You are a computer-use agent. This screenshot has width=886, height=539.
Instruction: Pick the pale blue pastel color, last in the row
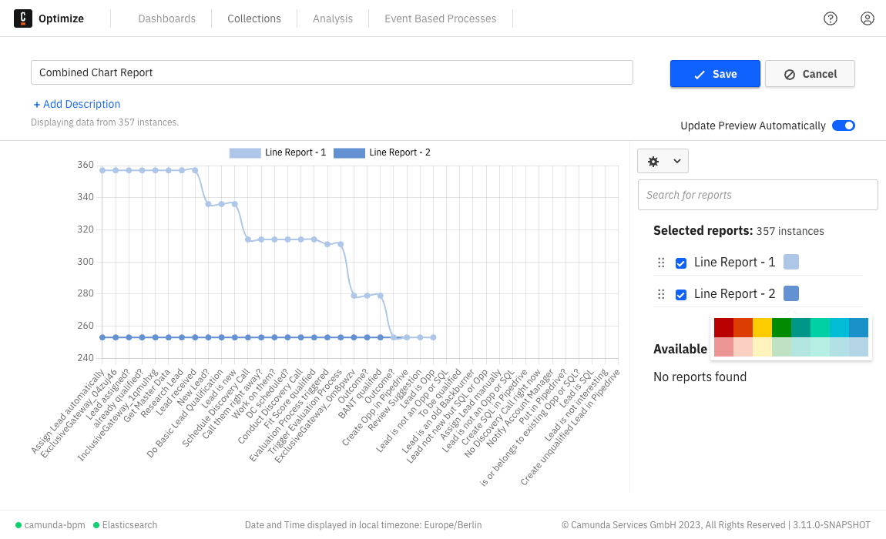tap(858, 347)
